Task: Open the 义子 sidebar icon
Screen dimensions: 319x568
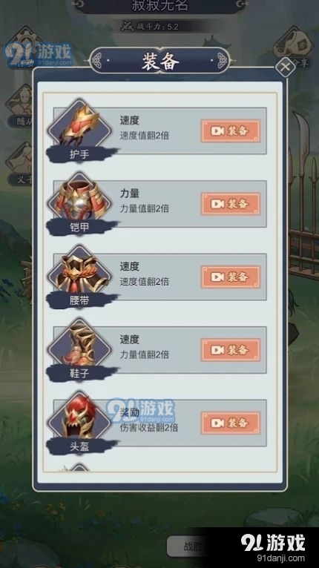Action: (x=20, y=164)
